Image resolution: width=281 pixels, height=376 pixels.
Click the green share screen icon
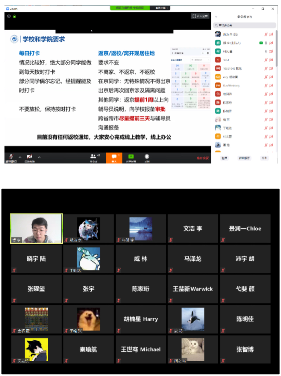(x=131, y=157)
